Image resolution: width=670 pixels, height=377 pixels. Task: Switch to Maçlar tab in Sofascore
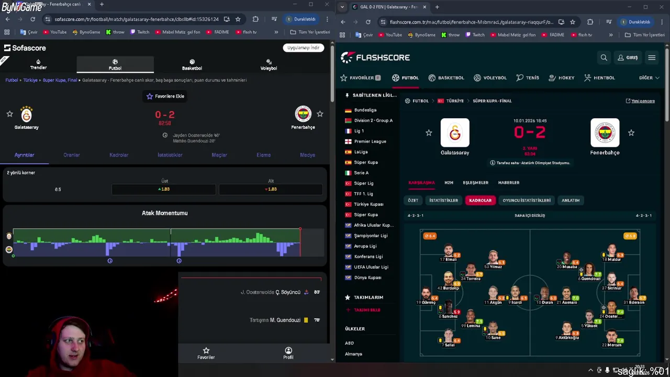click(x=219, y=155)
